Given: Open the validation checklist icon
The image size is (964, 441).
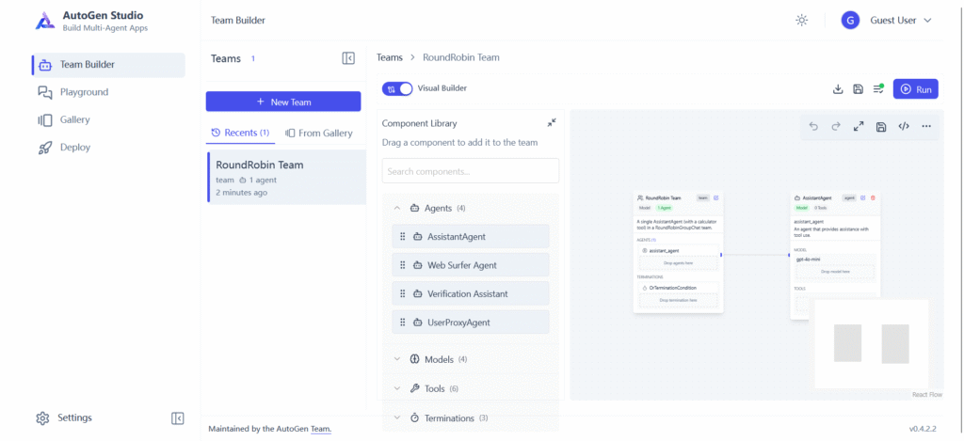Looking at the screenshot, I should click(x=878, y=89).
